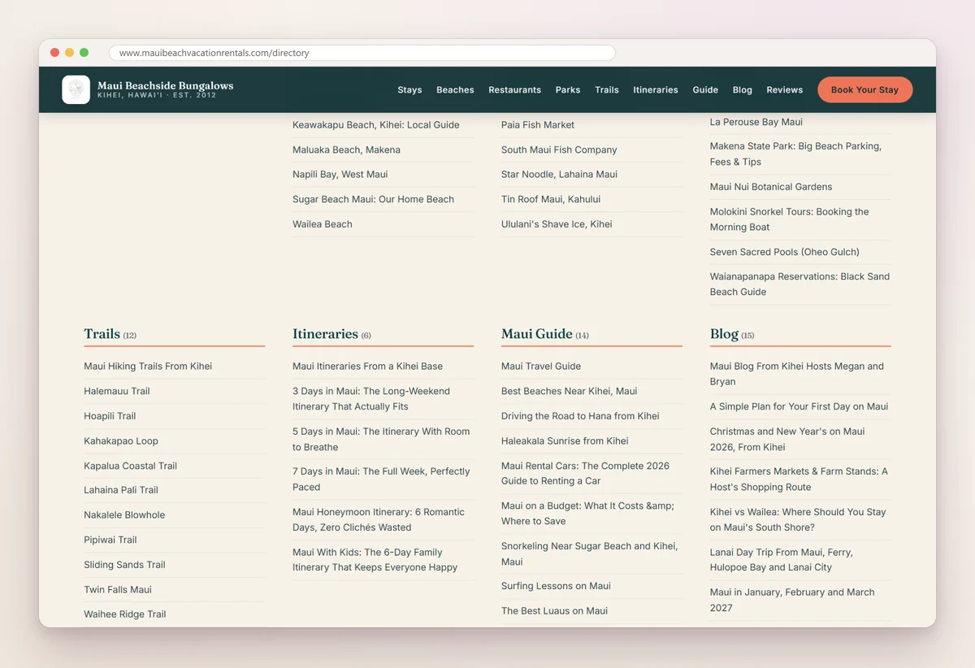The width and height of the screenshot is (975, 668).
Task: Open the Maui Honeymoon Itinerary link
Action: (x=379, y=520)
